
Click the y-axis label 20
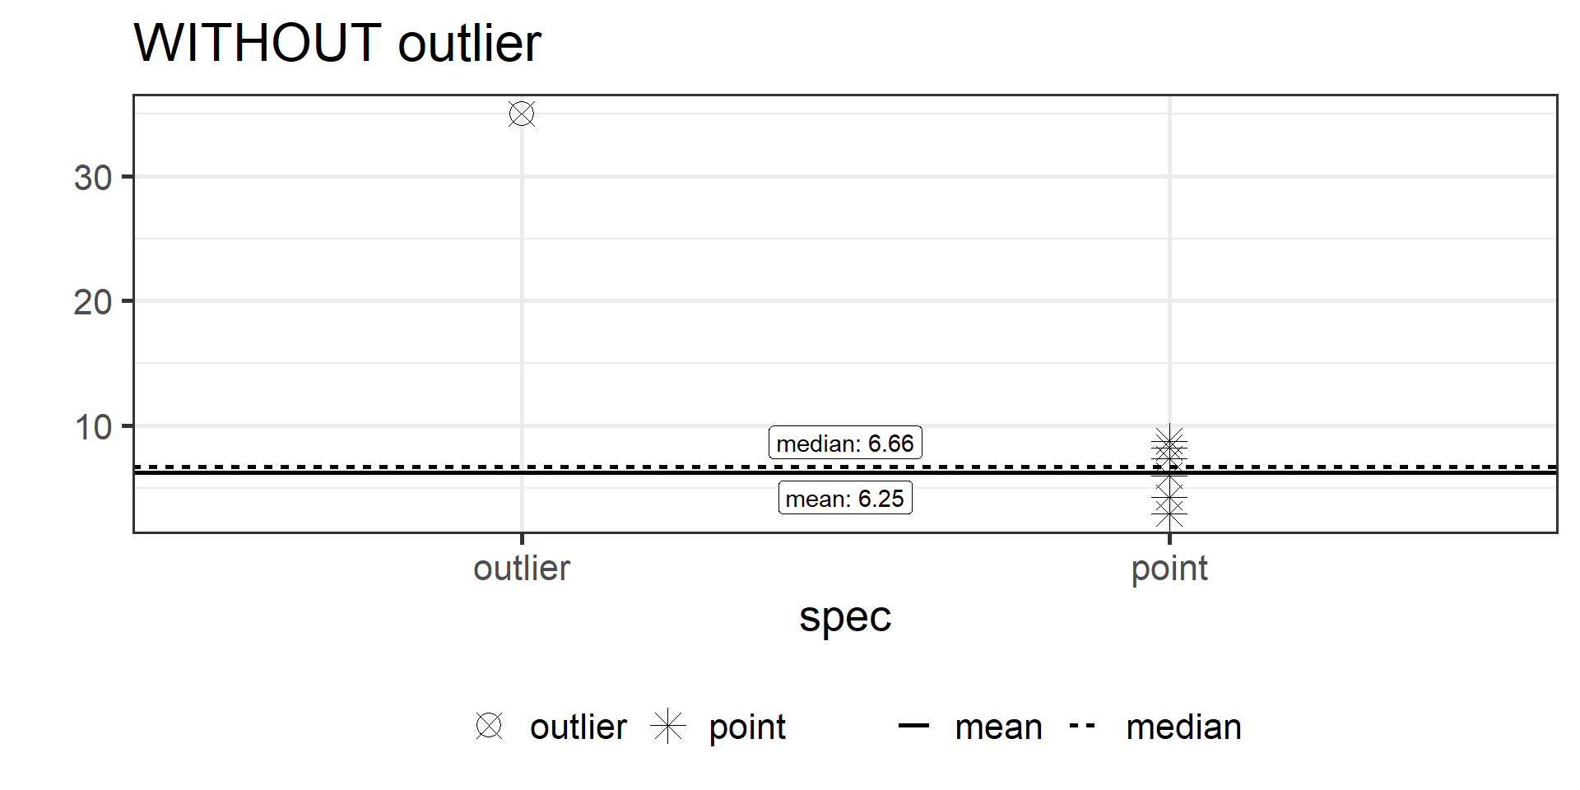coord(93,303)
